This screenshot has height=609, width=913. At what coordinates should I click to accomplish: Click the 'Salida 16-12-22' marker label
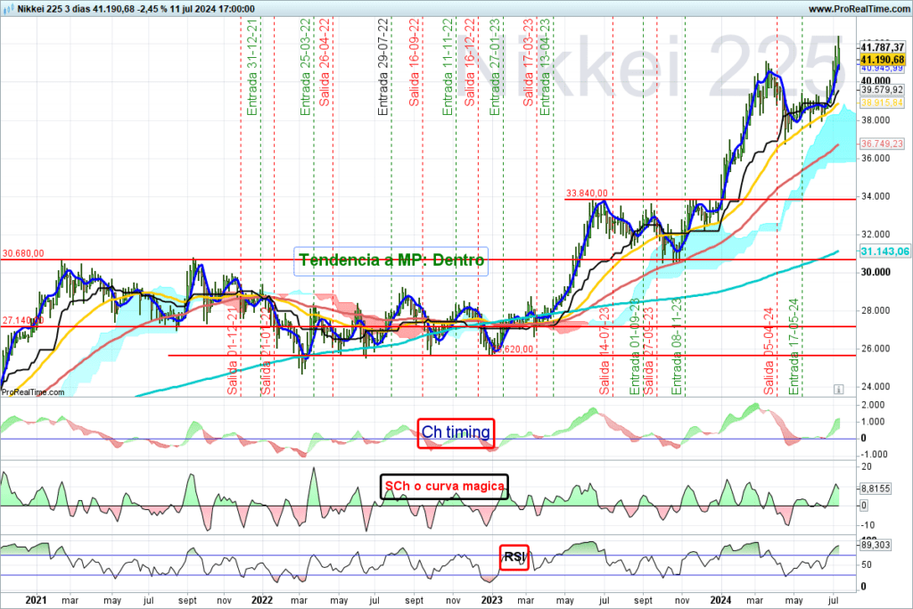(x=469, y=62)
